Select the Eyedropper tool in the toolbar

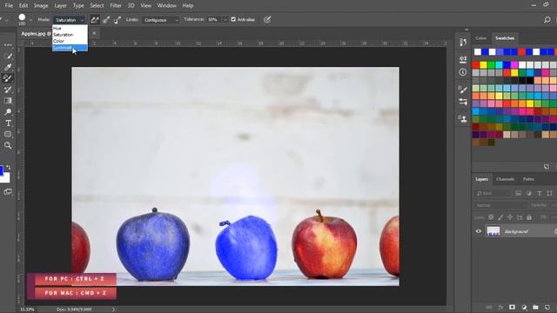point(8,67)
